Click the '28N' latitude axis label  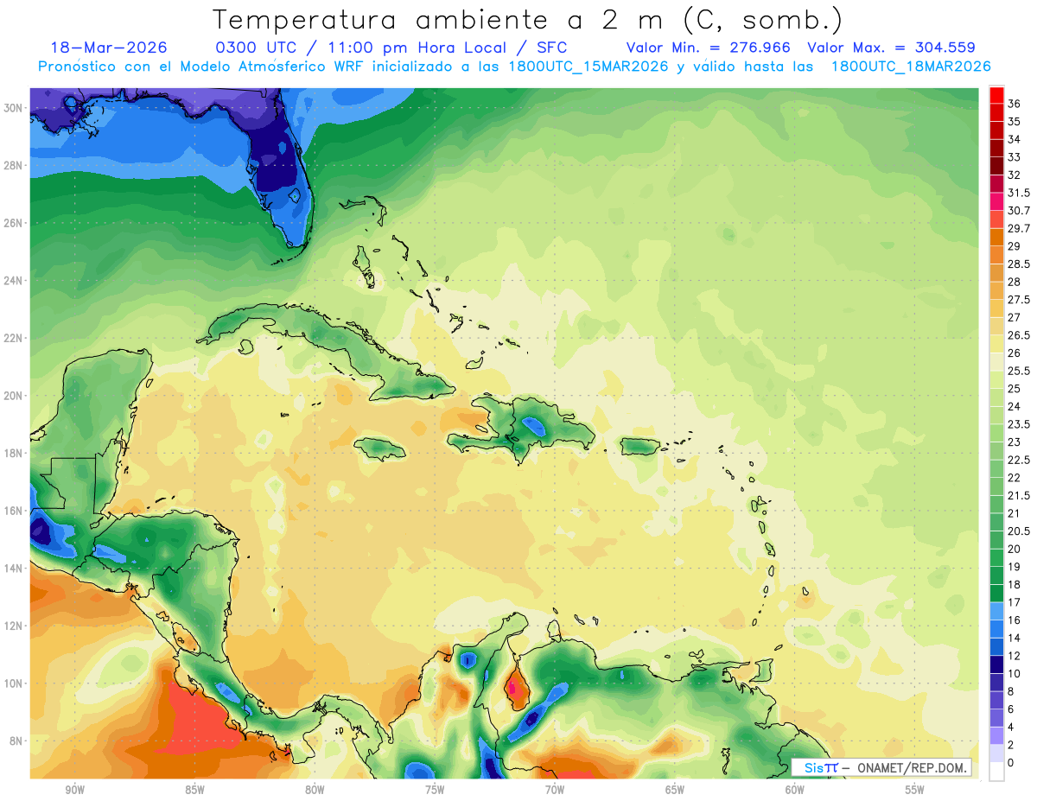pyautogui.click(x=14, y=165)
